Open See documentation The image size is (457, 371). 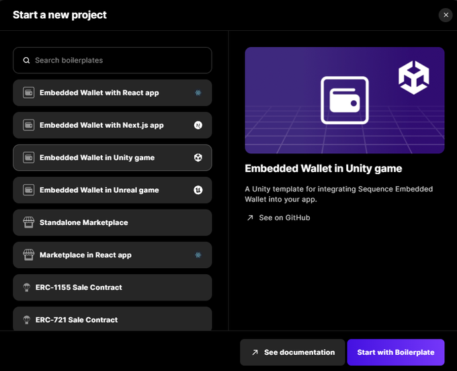[x=292, y=352]
